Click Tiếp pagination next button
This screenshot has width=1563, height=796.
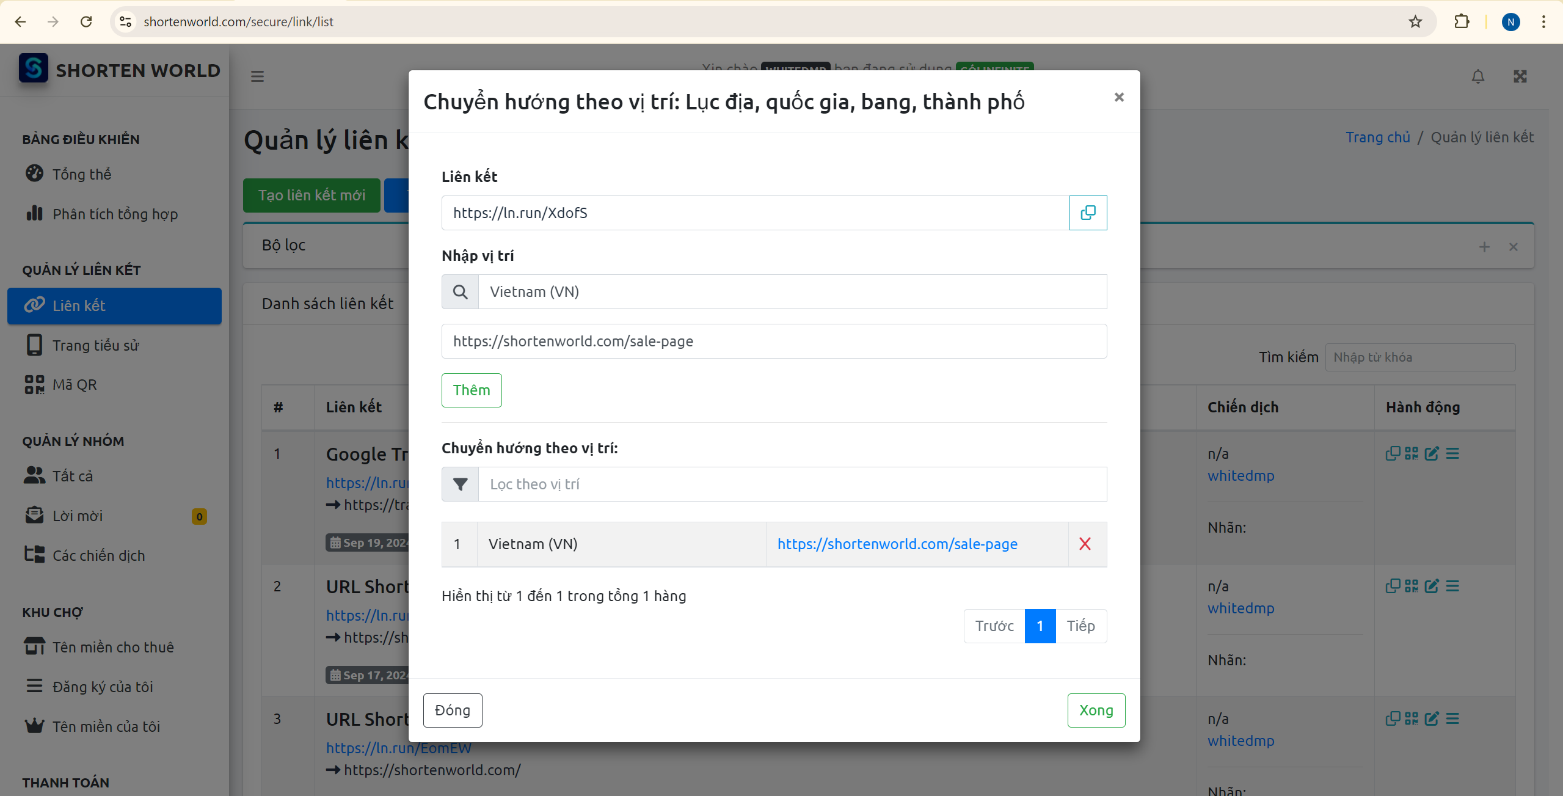point(1082,626)
